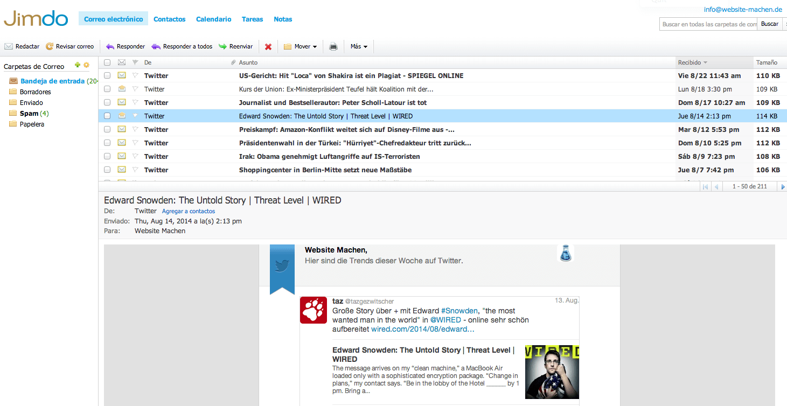This screenshot has width=787, height=406.
Task: Click the #Snowden hashtag link
Action: [459, 311]
